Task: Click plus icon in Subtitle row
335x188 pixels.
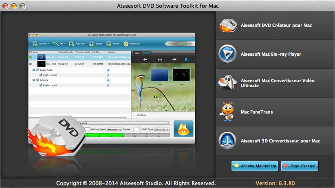Action: 108,80
